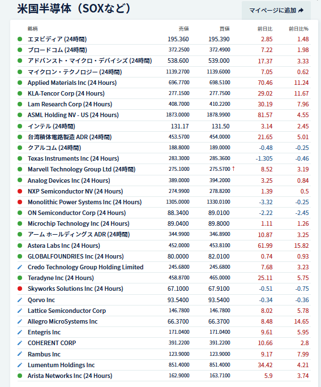Click buy price 131.50 for インテル
321x387 pixels.
point(220,126)
